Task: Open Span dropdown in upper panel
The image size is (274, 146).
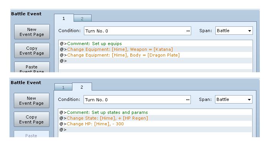Action: point(234,31)
